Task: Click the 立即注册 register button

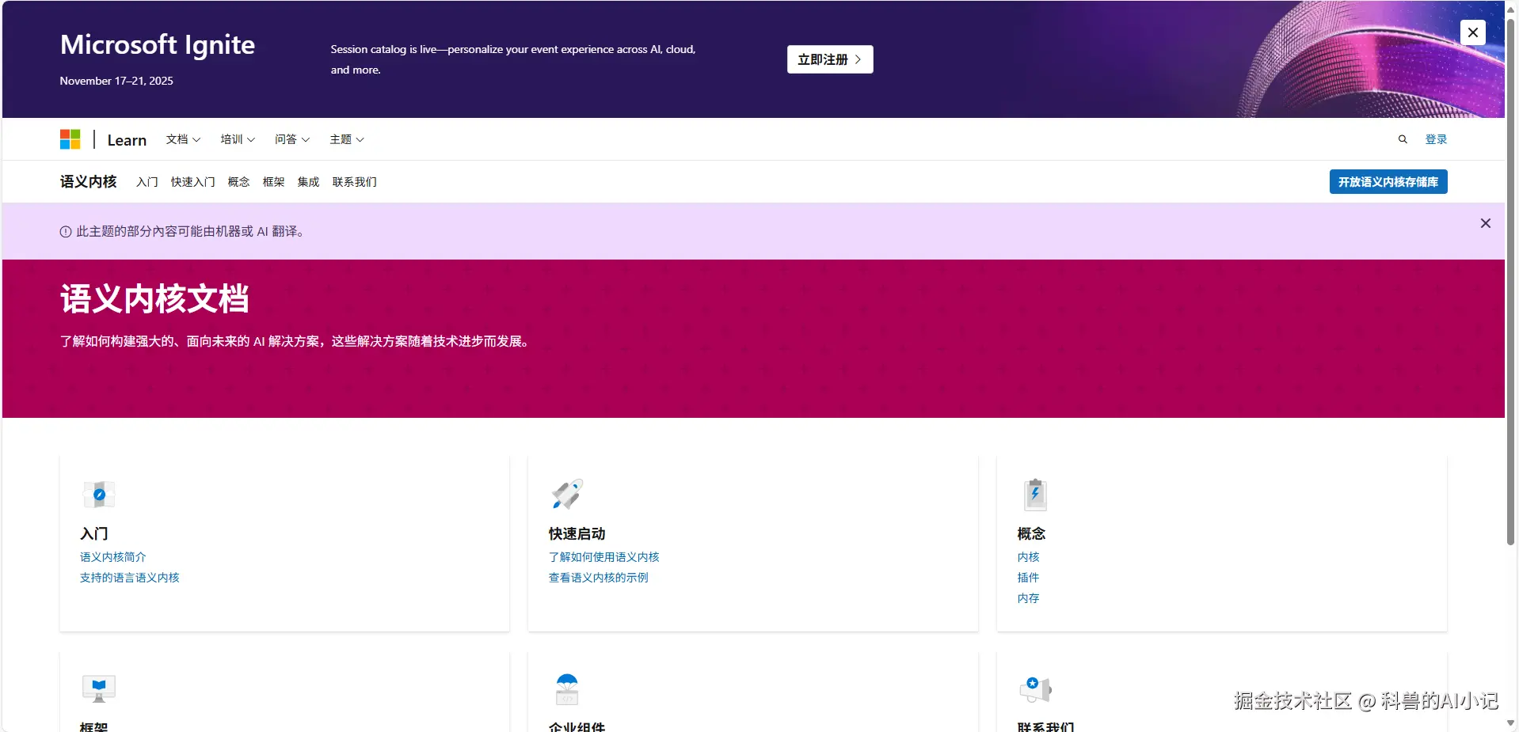Action: [830, 59]
